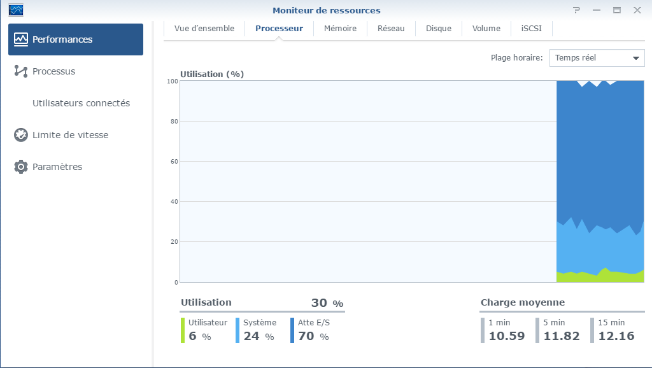Click the green Utilisateur legend swatch
The width and height of the screenshot is (652, 368).
pyautogui.click(x=183, y=330)
